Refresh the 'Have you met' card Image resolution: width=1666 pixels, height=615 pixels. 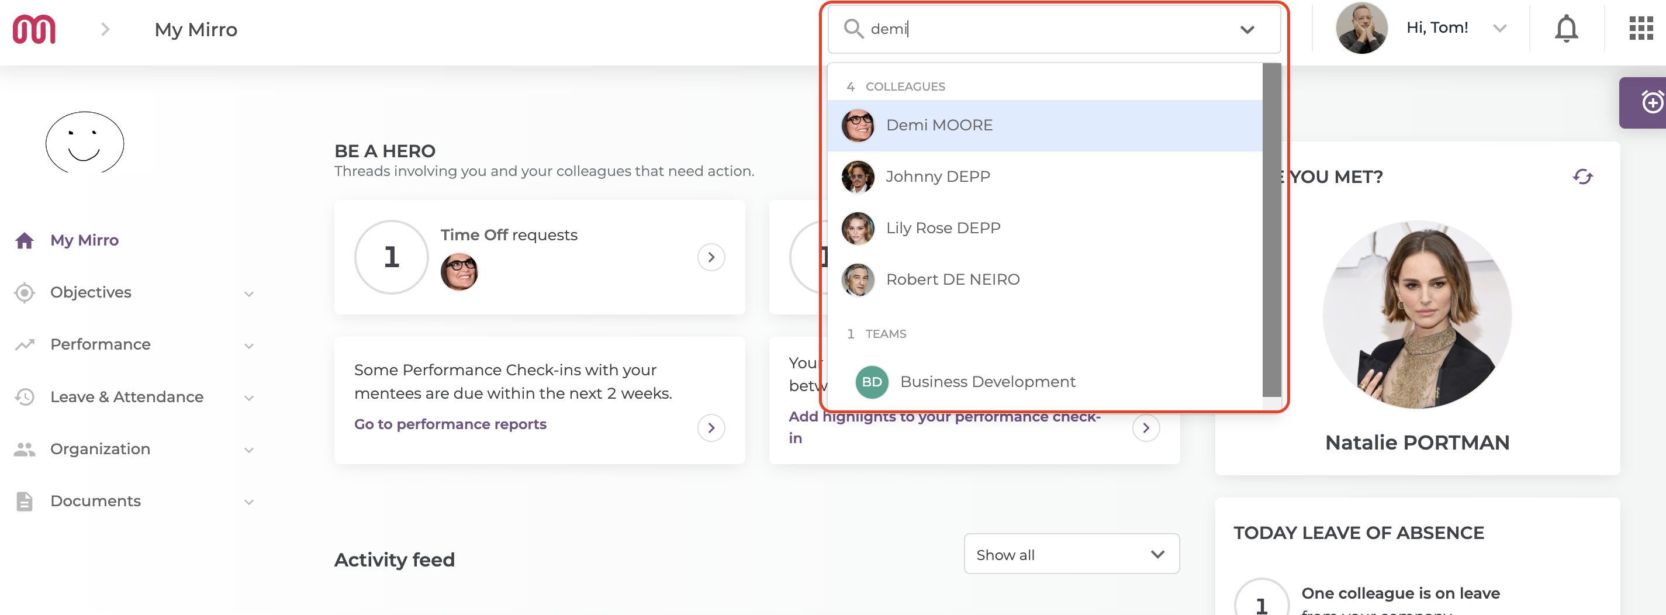(1582, 177)
